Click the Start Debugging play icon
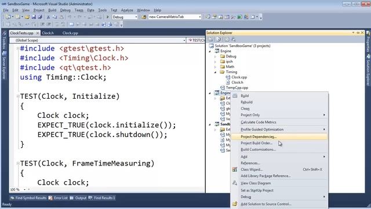The image size is (371, 209). coord(108,17)
